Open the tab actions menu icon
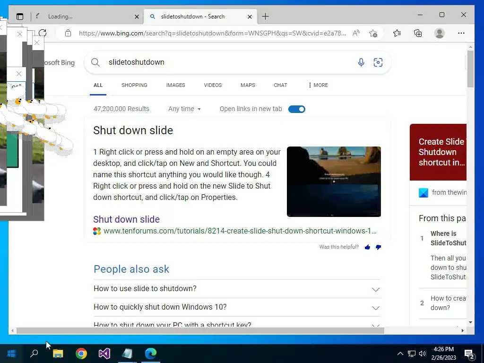 coord(20,17)
